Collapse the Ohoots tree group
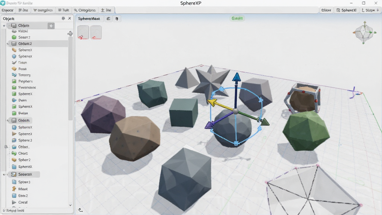Viewport: 382px width, 215px height. point(8,121)
